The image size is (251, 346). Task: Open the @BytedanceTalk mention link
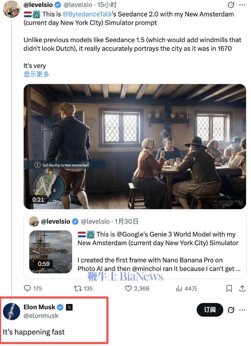click(87, 14)
